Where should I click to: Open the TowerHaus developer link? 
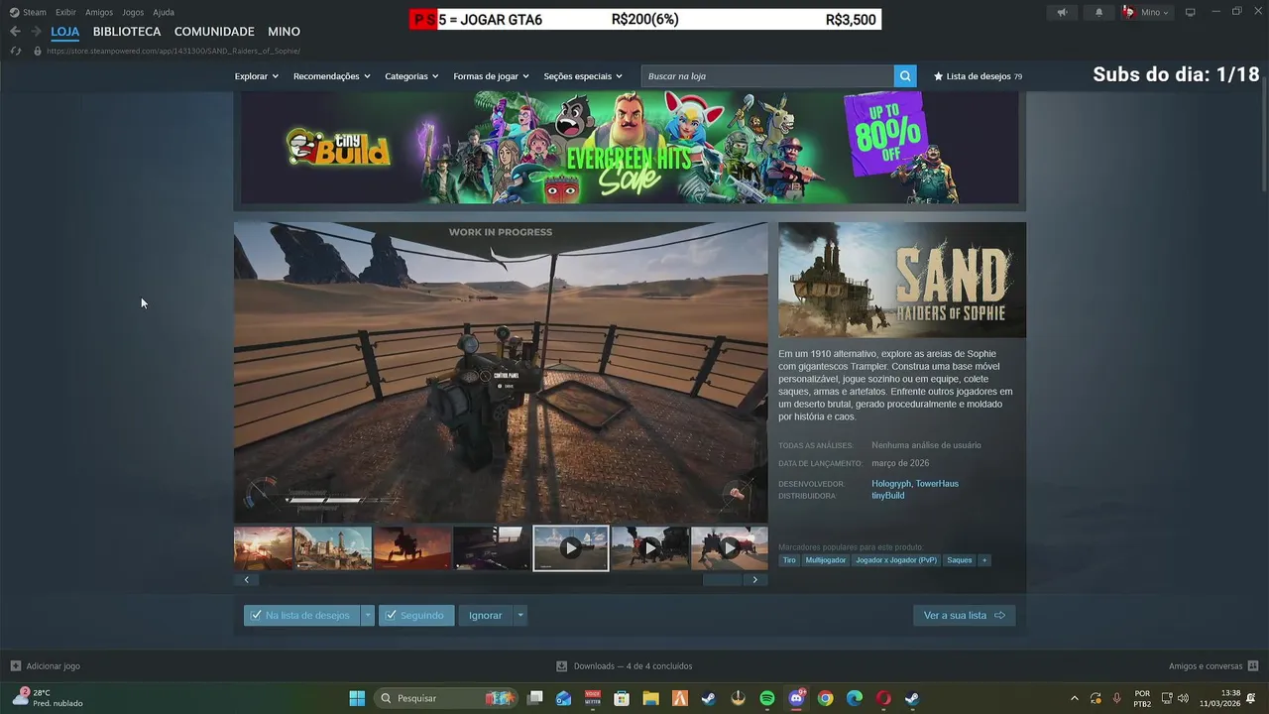pos(937,483)
